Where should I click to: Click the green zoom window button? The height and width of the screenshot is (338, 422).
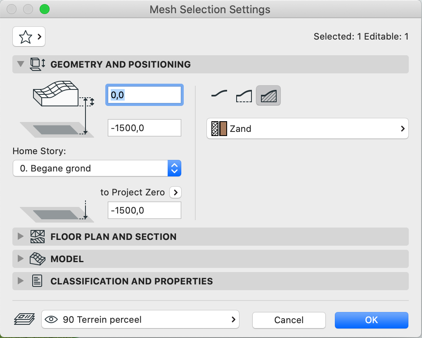tap(45, 9)
